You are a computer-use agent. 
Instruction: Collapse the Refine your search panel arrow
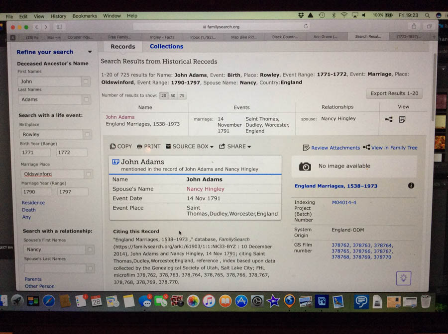[x=90, y=52]
